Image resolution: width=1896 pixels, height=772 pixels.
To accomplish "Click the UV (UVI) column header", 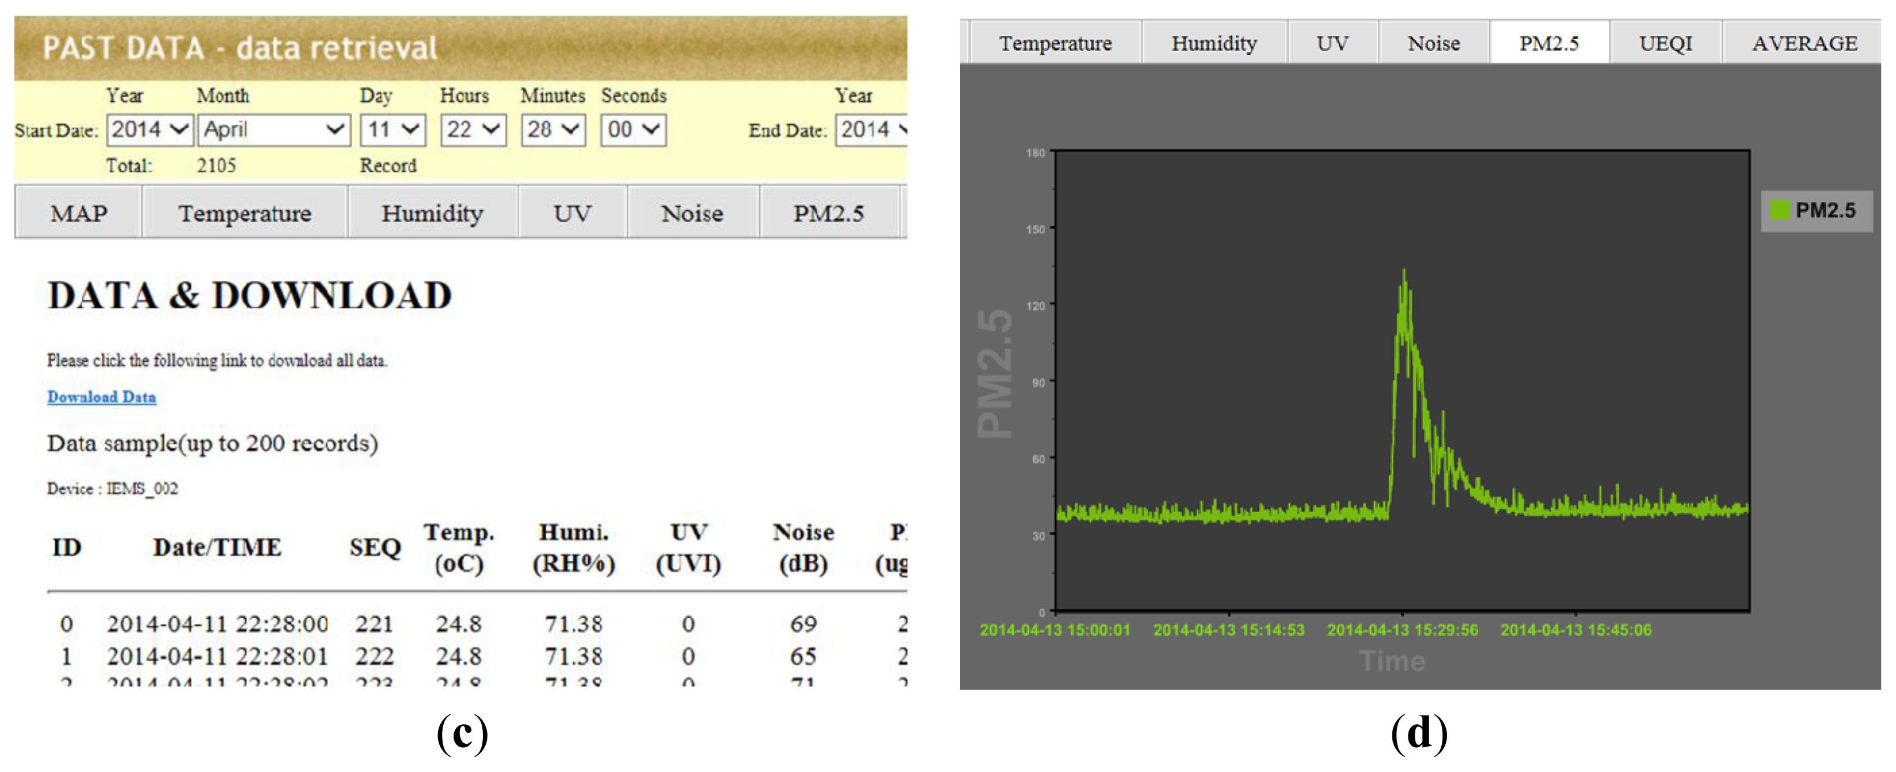I will tap(688, 547).
